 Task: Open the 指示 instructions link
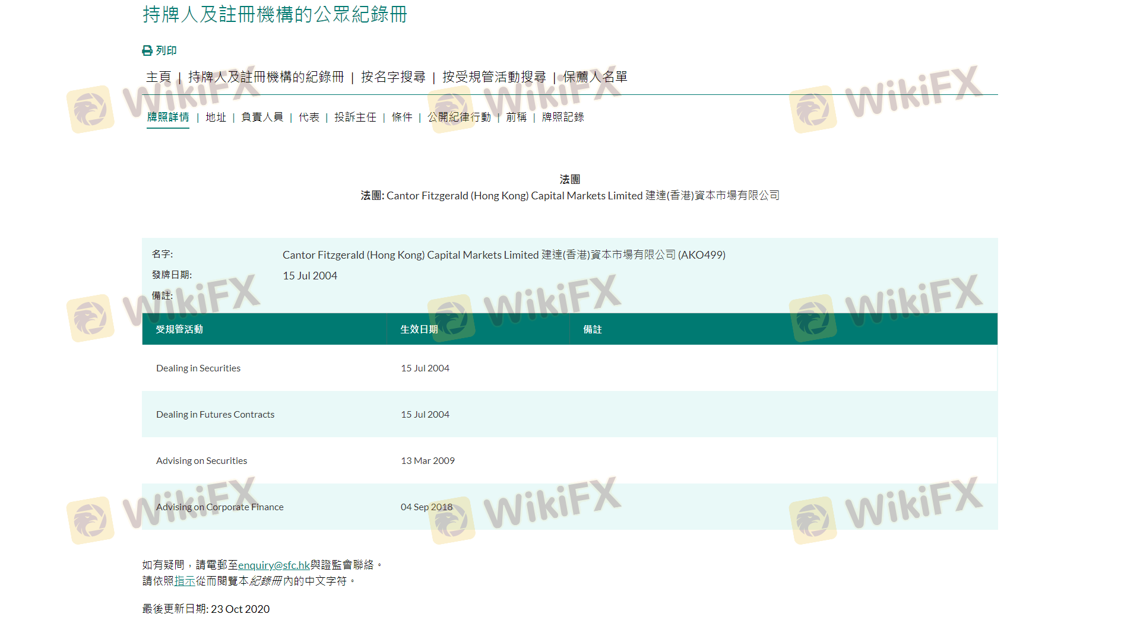(x=185, y=581)
